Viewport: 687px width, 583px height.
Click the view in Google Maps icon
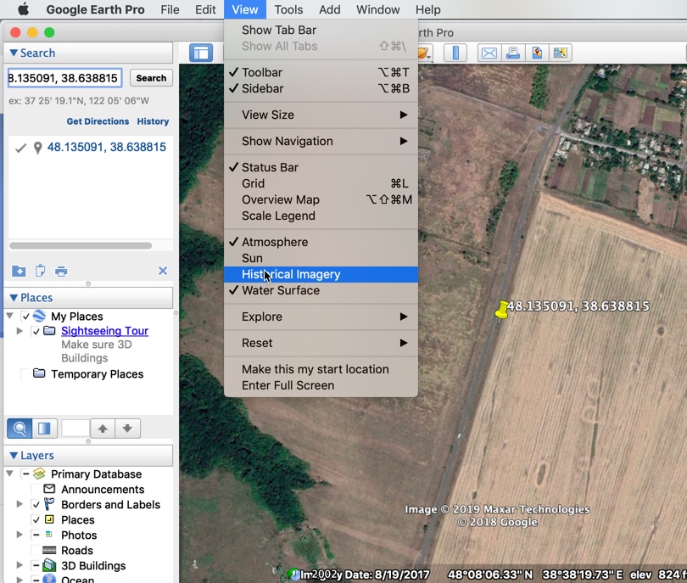point(561,53)
